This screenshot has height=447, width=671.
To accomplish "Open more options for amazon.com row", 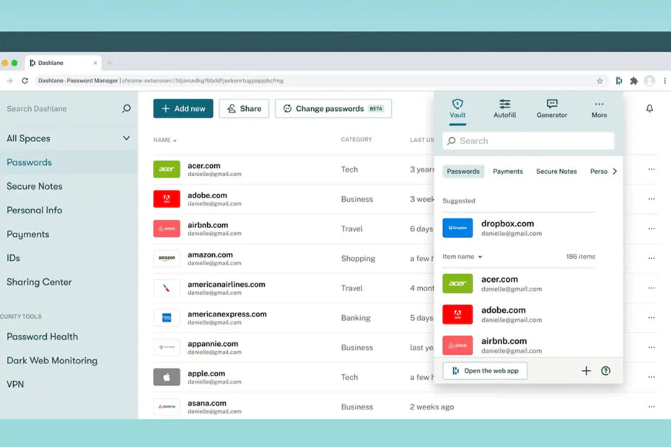I will click(652, 258).
